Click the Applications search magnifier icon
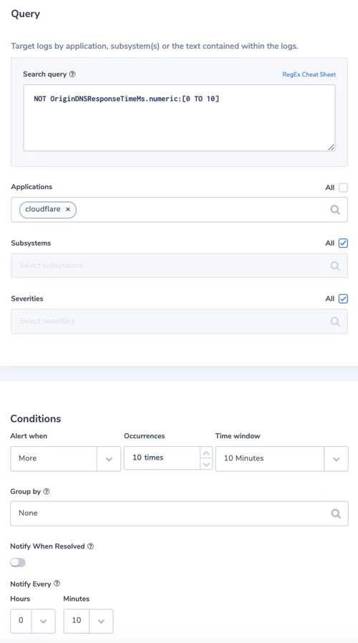 (x=335, y=210)
